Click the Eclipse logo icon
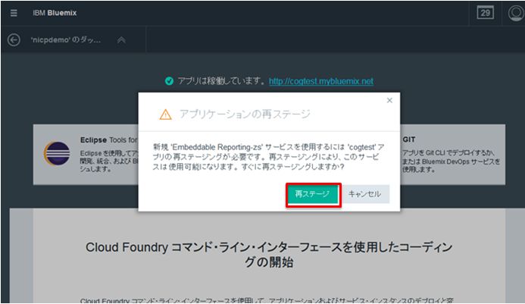Image resolution: width=525 pixels, height=304 pixels. [x=58, y=154]
